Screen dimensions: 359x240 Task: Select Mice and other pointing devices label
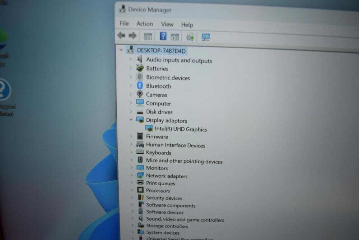[x=184, y=161]
